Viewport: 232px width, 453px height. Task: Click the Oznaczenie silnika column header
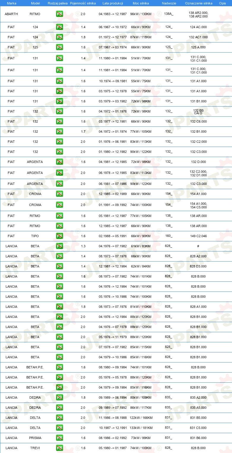(198, 3)
